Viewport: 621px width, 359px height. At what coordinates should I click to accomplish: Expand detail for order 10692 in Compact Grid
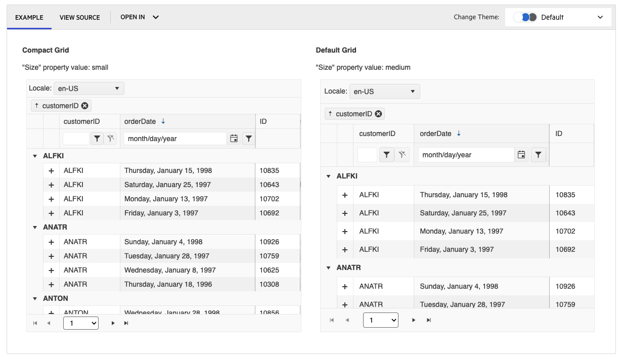click(51, 213)
